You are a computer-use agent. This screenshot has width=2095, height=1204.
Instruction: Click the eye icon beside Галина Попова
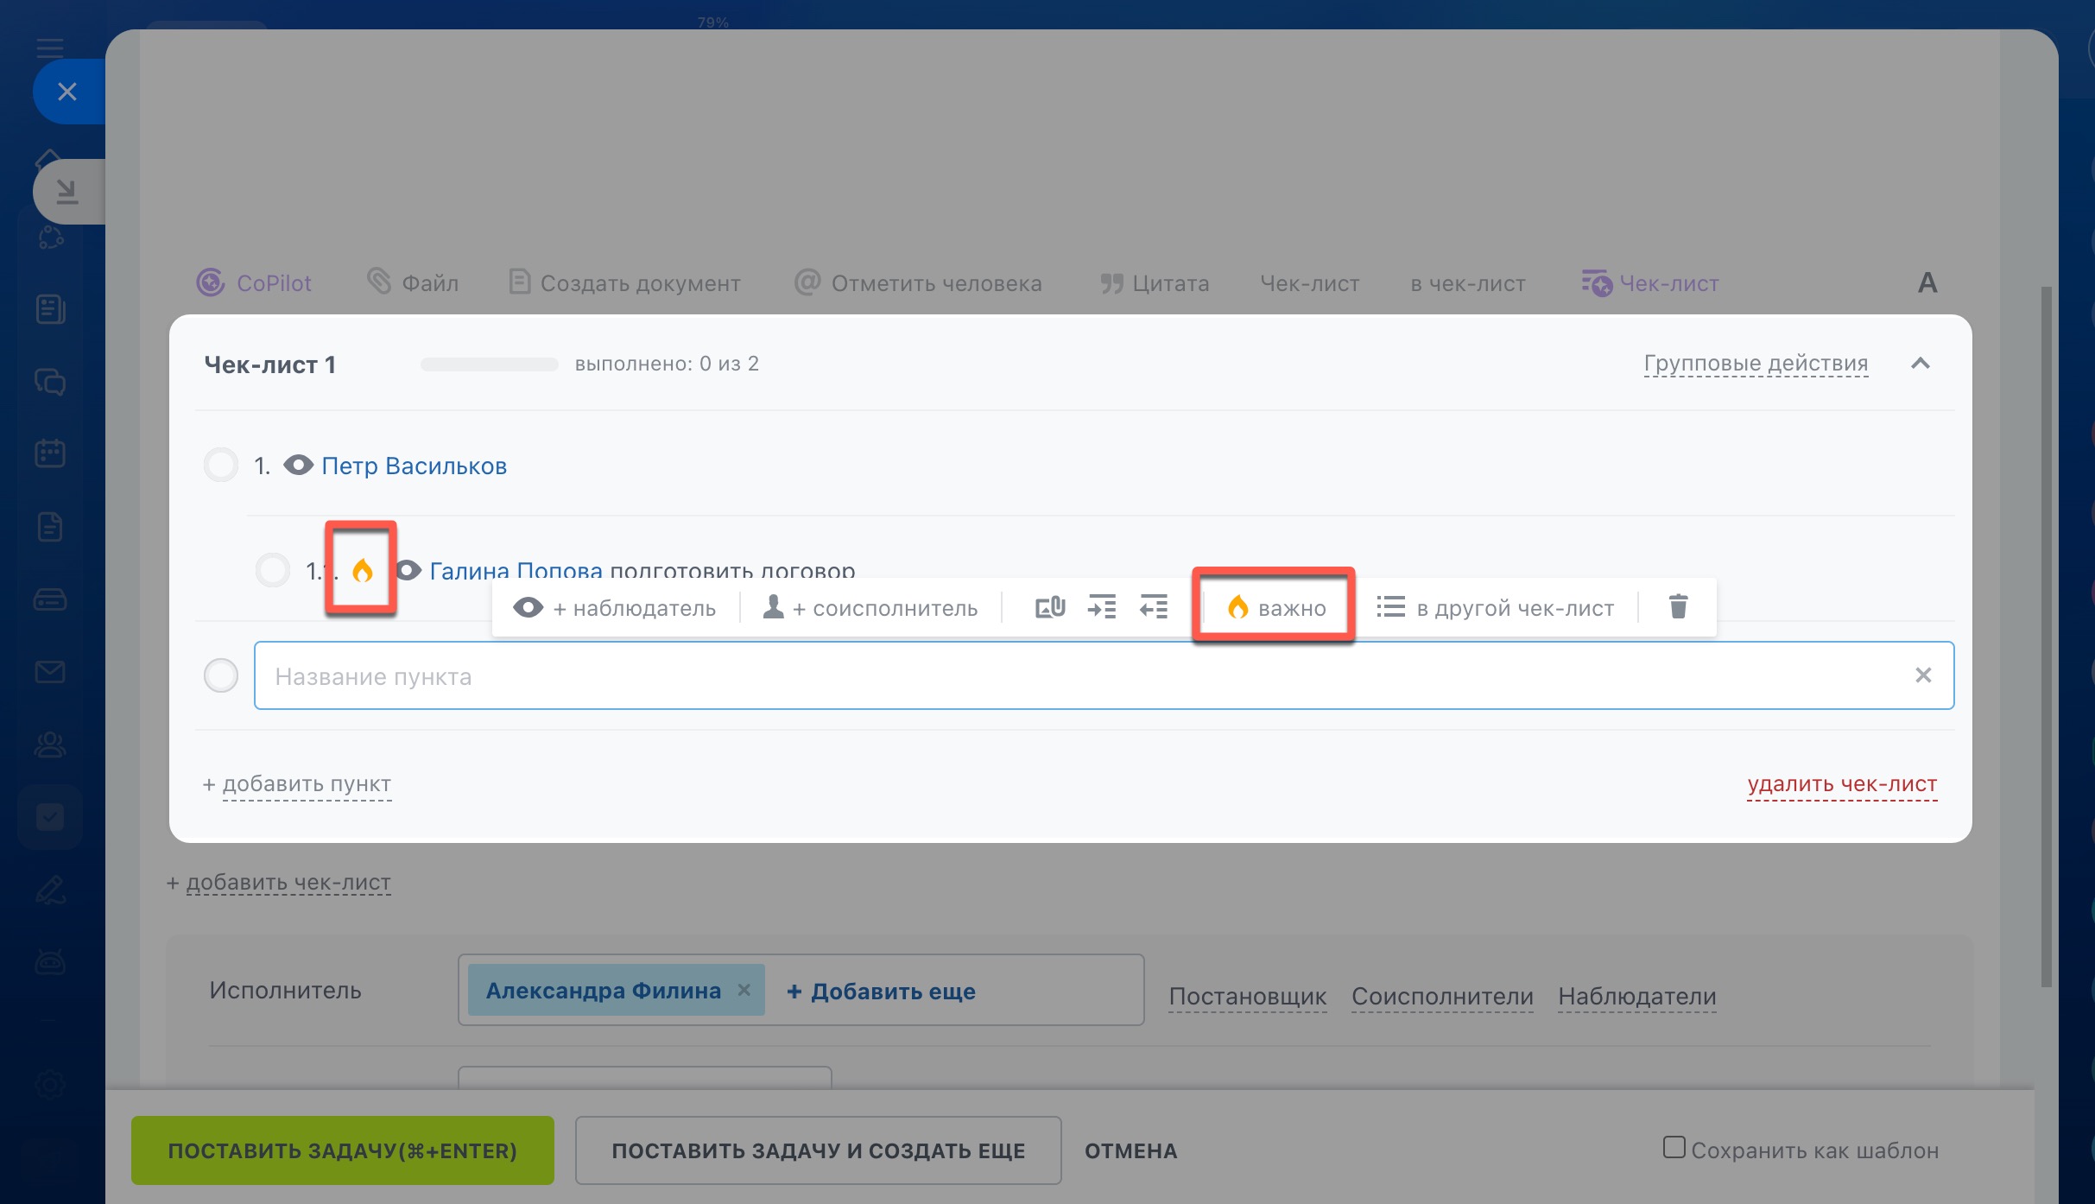pyautogui.click(x=408, y=570)
